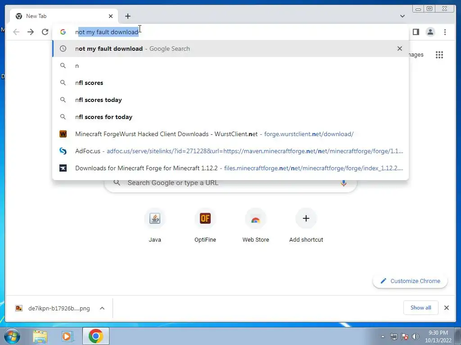Open Chrome's three-dot menu
The height and width of the screenshot is (345, 461).
click(445, 32)
